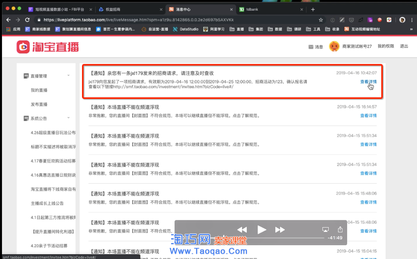Image resolution: width=417 pixels, height=259 pixels.
Task: Open the 工具 bookmark folder
Action: tap(313, 29)
